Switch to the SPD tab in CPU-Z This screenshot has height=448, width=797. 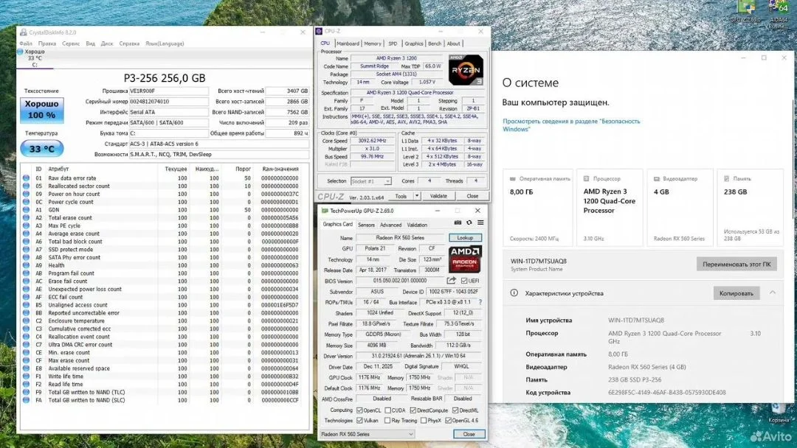pyautogui.click(x=393, y=43)
